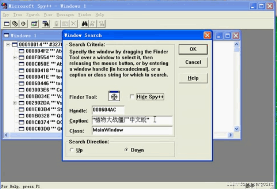The width and height of the screenshot is (277, 189).
Task: Select tree row 000C050E
Action: (x=44, y=64)
